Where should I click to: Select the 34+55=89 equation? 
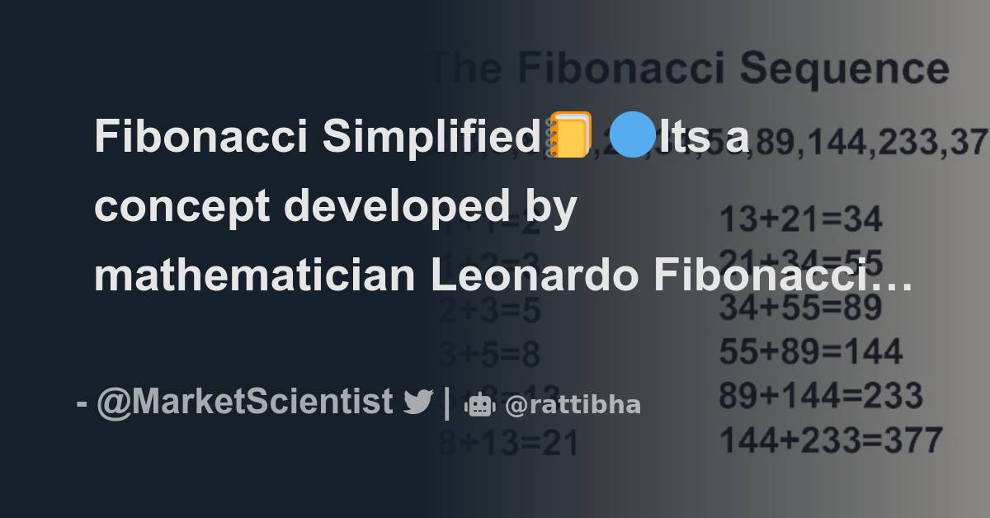point(800,308)
